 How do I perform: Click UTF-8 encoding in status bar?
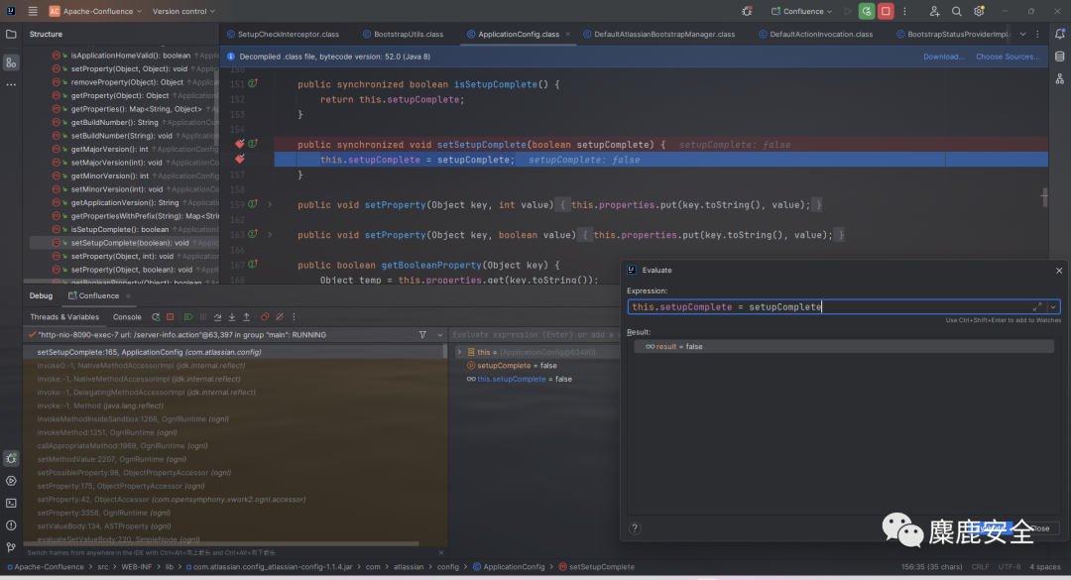[x=1010, y=567]
